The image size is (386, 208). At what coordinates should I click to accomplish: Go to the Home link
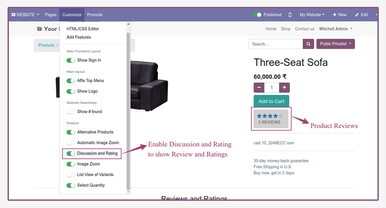[x=271, y=29]
